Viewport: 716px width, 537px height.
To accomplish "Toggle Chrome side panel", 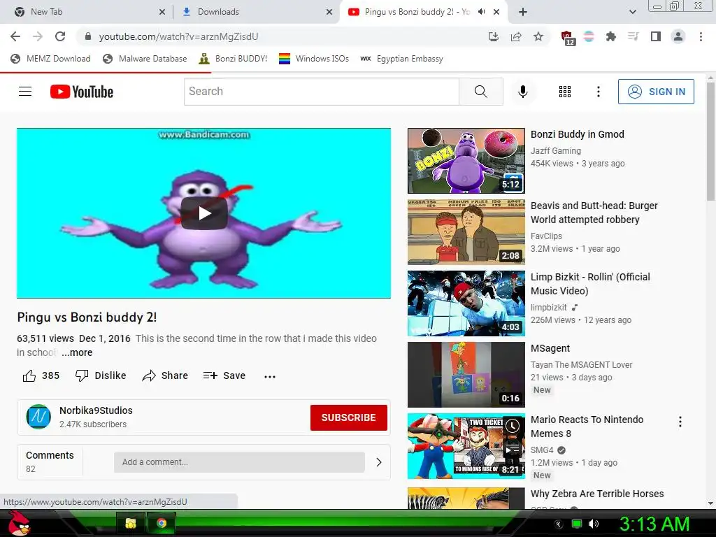I will click(x=656, y=36).
